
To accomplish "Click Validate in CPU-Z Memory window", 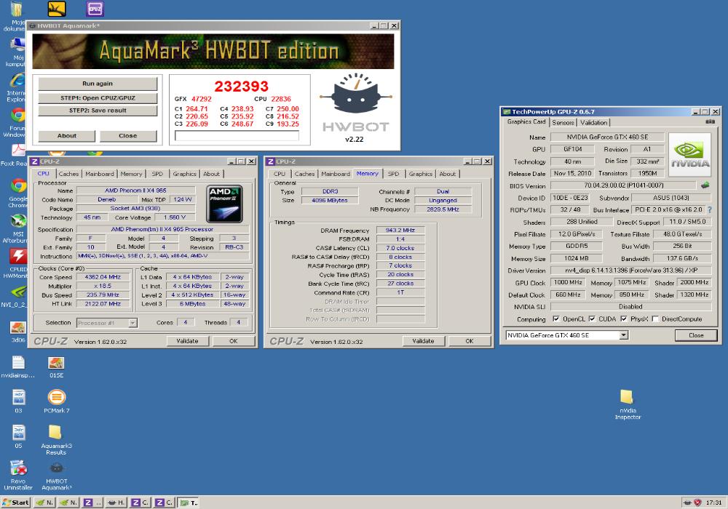I will [x=423, y=341].
